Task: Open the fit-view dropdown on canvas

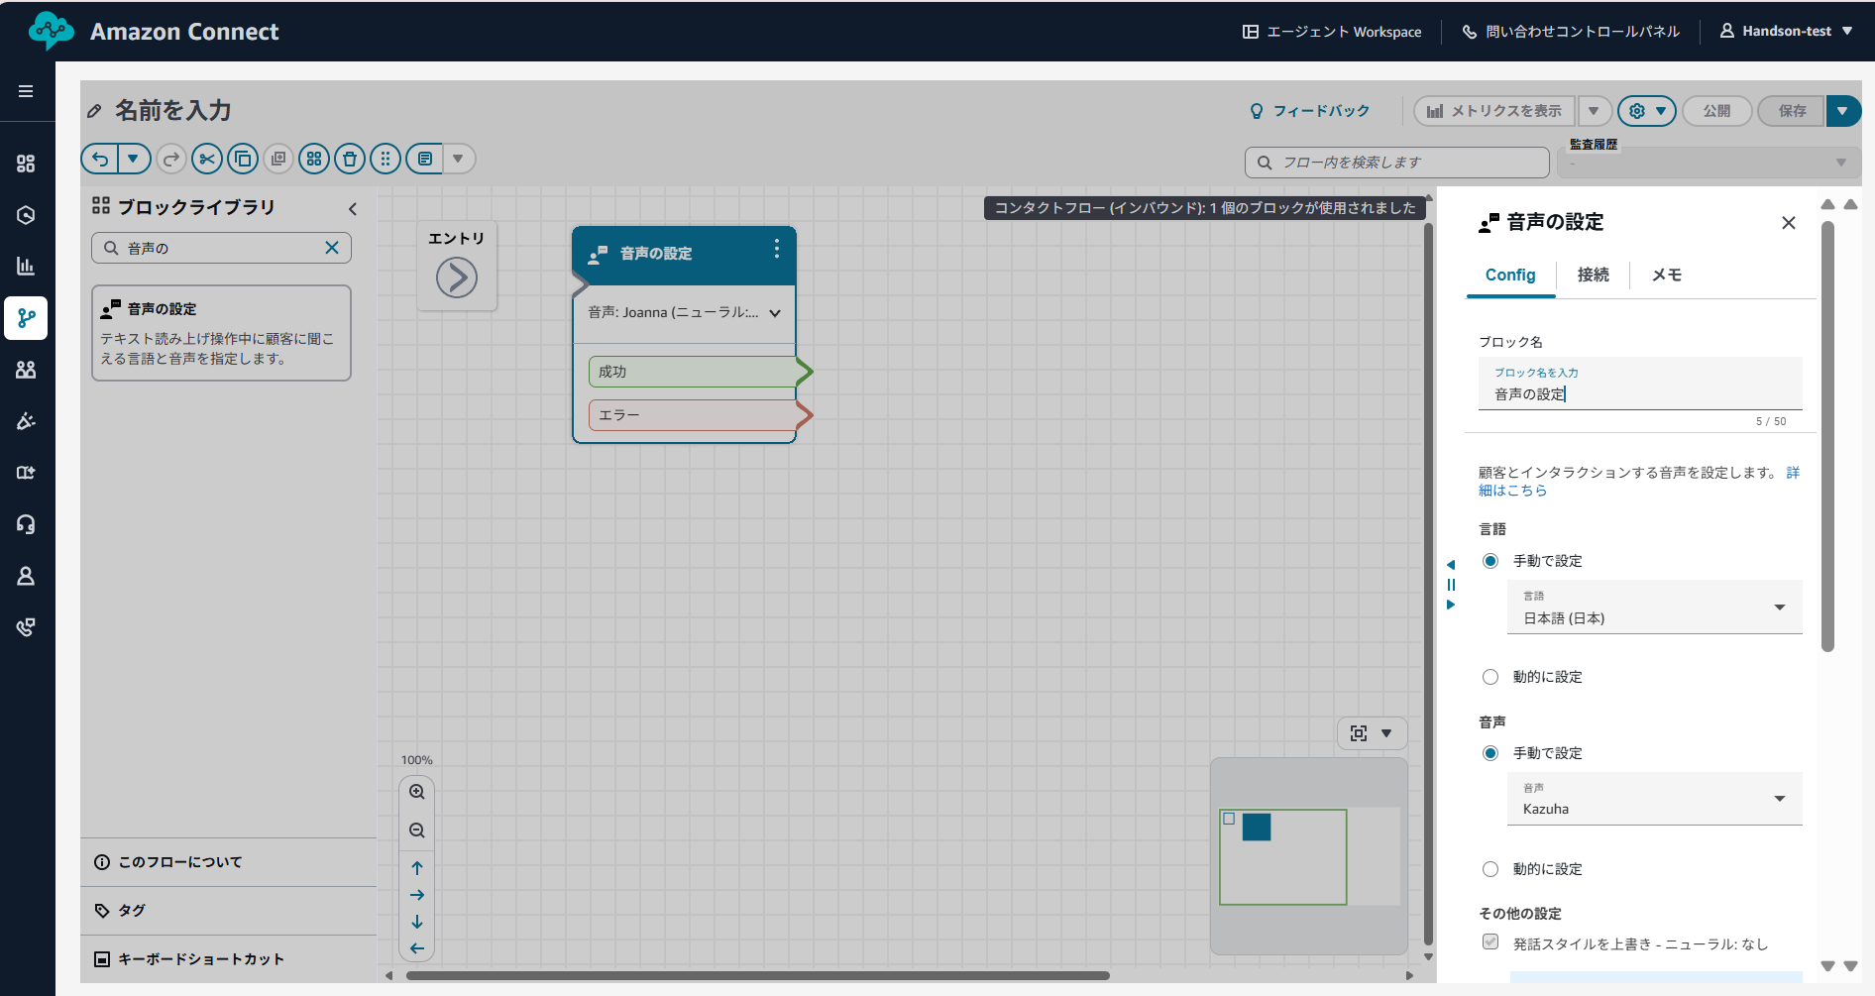Action: 1386,733
